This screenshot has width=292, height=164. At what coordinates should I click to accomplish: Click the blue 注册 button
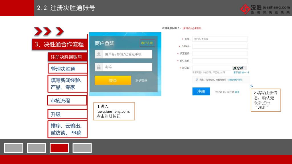click(x=201, y=91)
